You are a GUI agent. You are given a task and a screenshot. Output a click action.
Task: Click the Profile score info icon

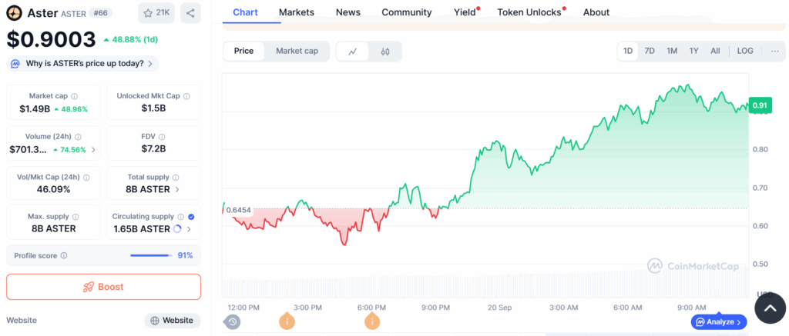[64, 255]
